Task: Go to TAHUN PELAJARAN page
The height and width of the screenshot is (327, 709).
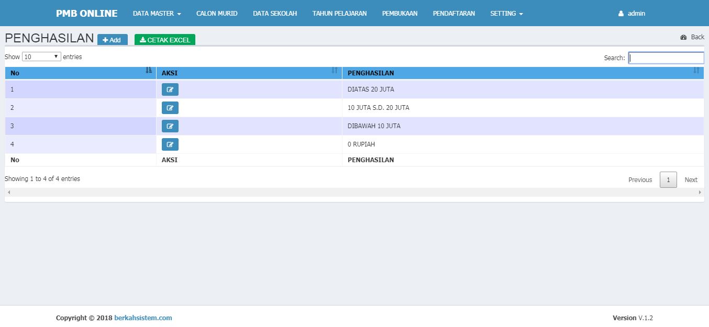Action: pyautogui.click(x=339, y=13)
